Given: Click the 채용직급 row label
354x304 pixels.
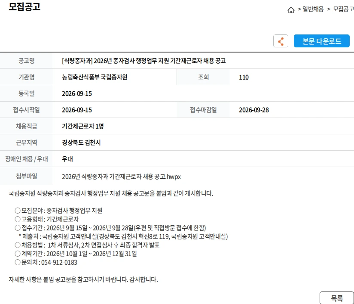Looking at the screenshot, I should 26,126.
